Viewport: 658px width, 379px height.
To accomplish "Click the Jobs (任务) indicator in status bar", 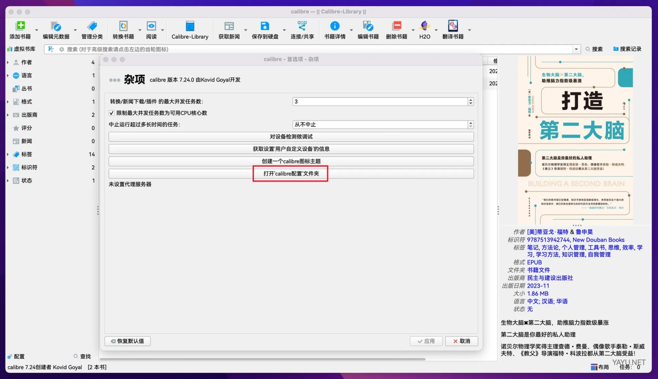I will [630, 367].
